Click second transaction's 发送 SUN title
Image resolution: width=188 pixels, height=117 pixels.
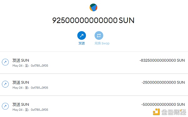(x=21, y=82)
